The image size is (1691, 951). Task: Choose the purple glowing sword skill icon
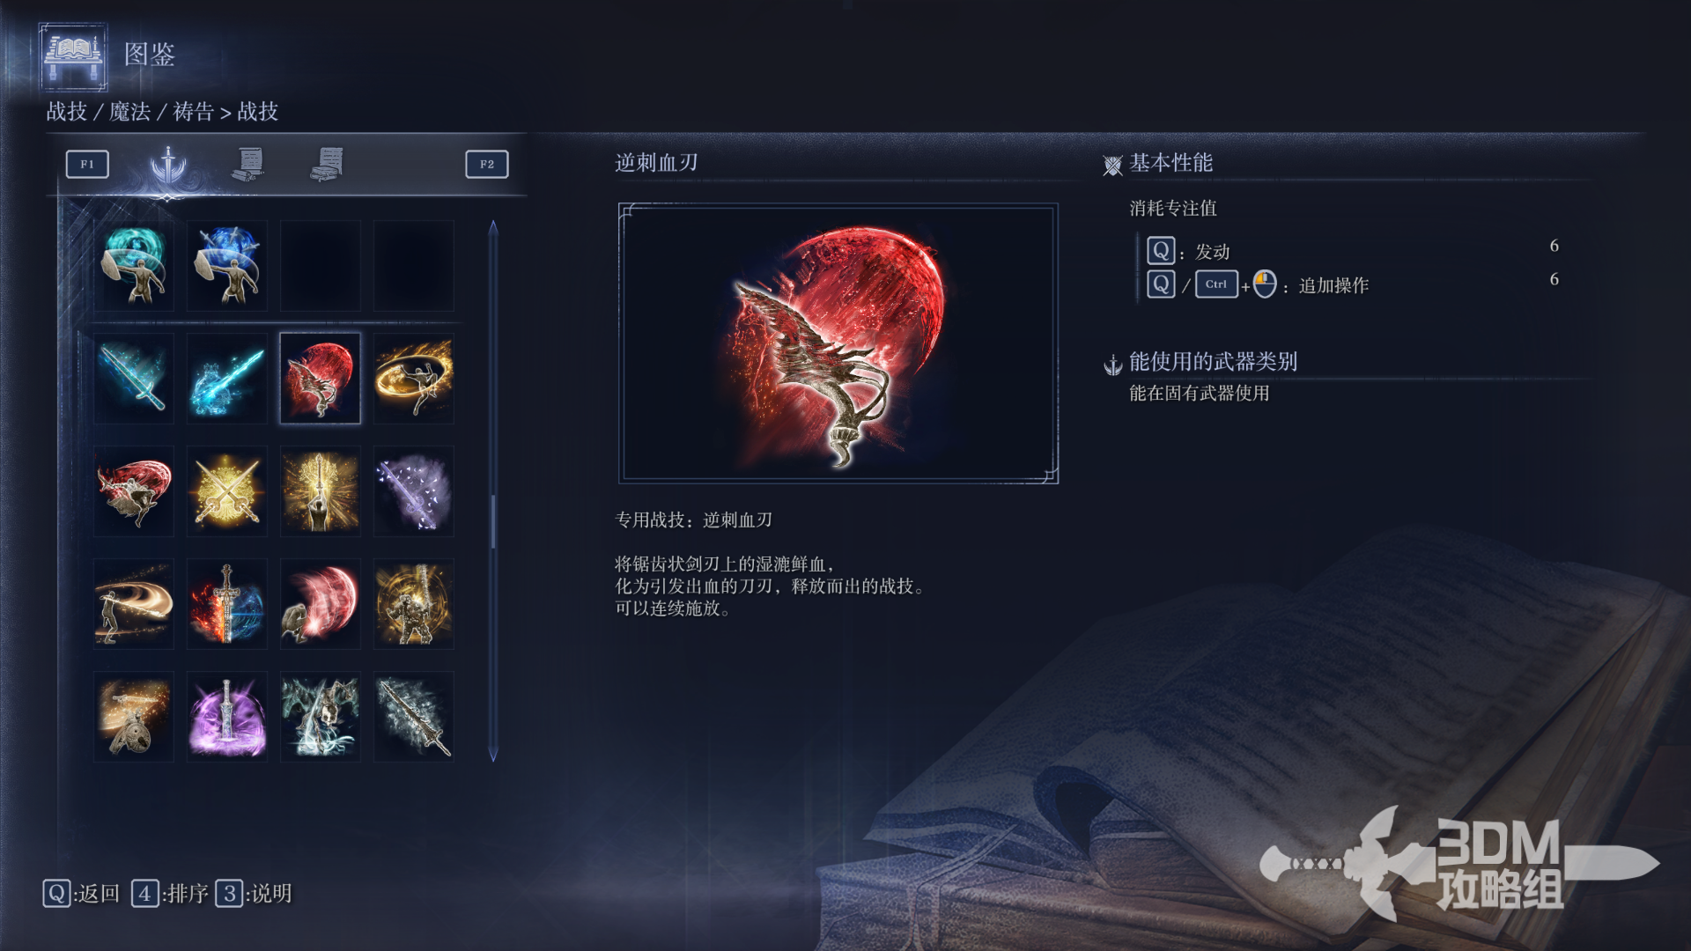(227, 716)
